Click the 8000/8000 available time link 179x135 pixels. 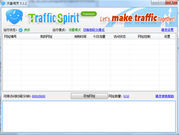click(x=39, y=96)
